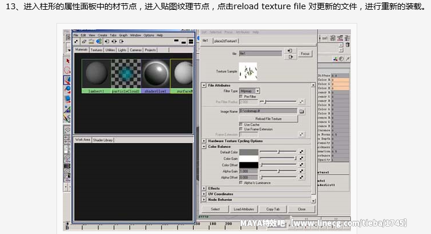The width and height of the screenshot is (431, 234).
Task: Select the lambert1 material swatch
Action: point(96,76)
